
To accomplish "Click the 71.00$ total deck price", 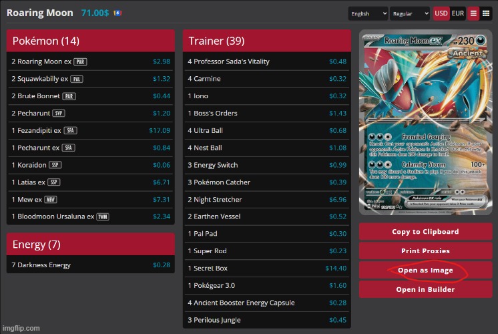I will [95, 13].
